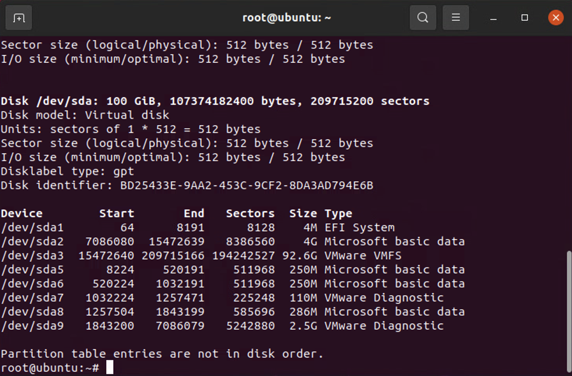Click the VMware VMFS type text
Image resolution: width=572 pixels, height=376 pixels.
[x=363, y=255]
